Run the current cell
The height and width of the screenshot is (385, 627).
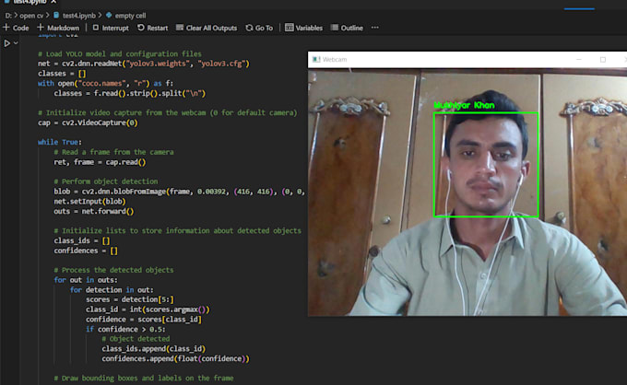pyautogui.click(x=6, y=43)
